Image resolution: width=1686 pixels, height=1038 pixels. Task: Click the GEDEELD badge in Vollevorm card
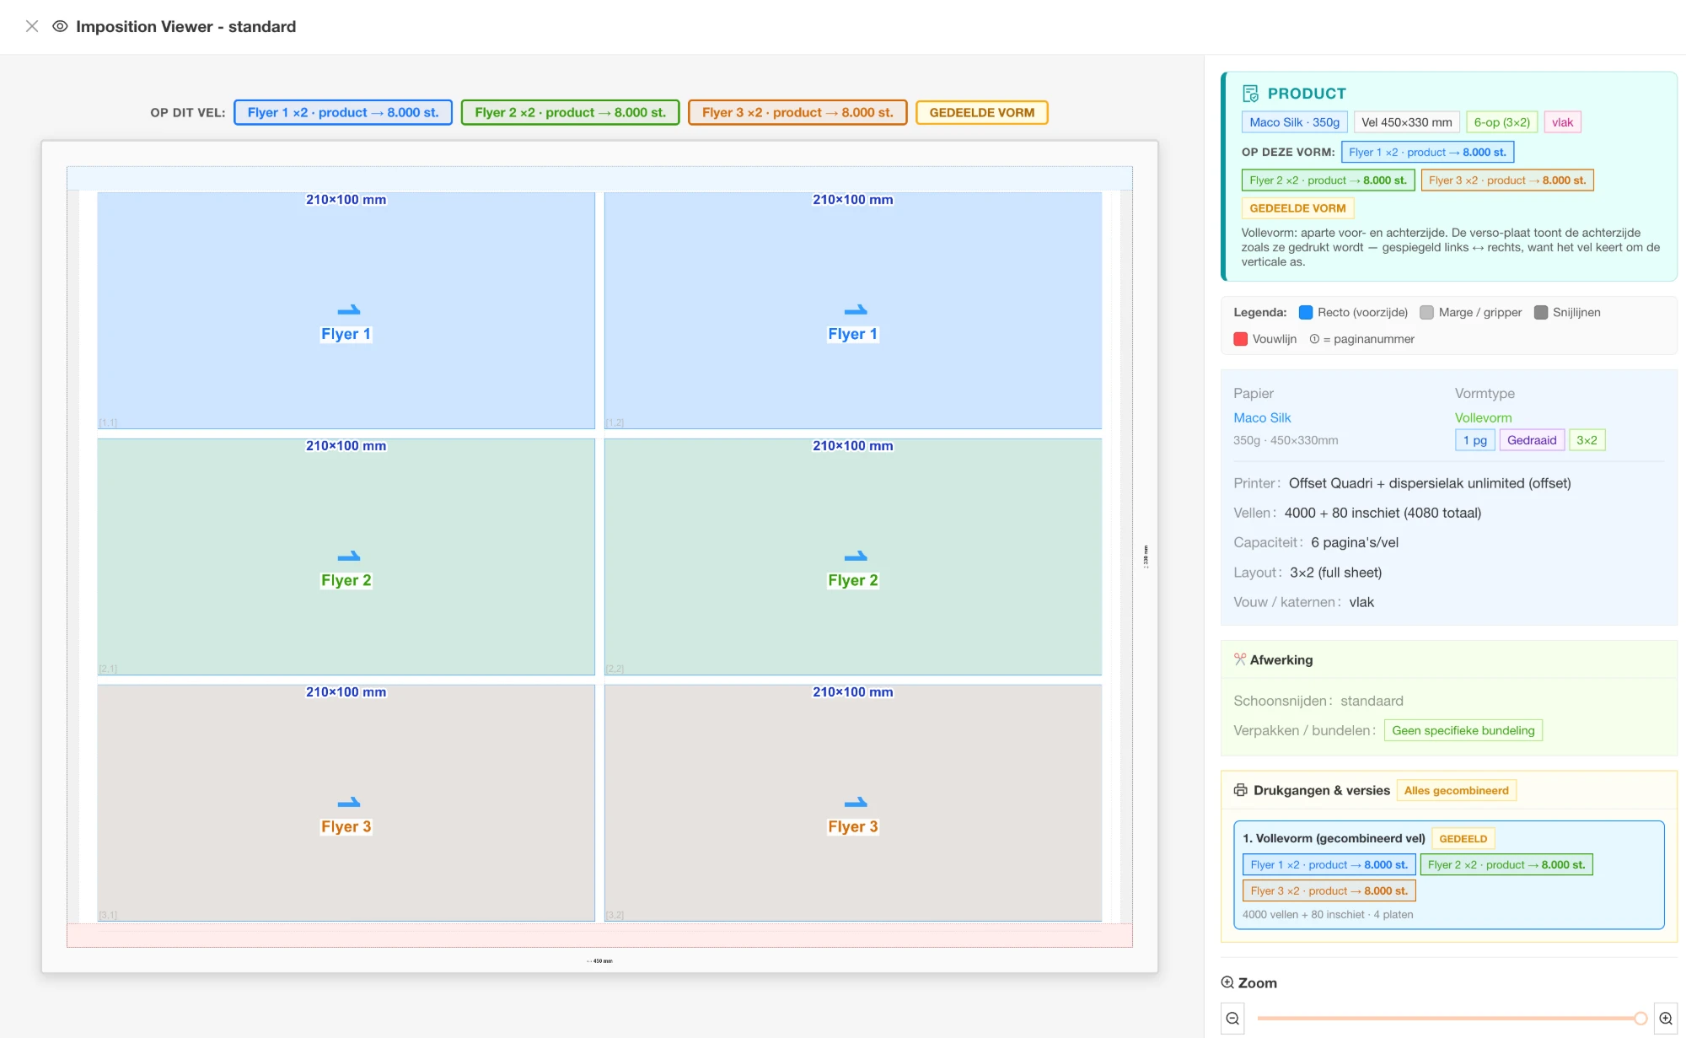[x=1463, y=838]
